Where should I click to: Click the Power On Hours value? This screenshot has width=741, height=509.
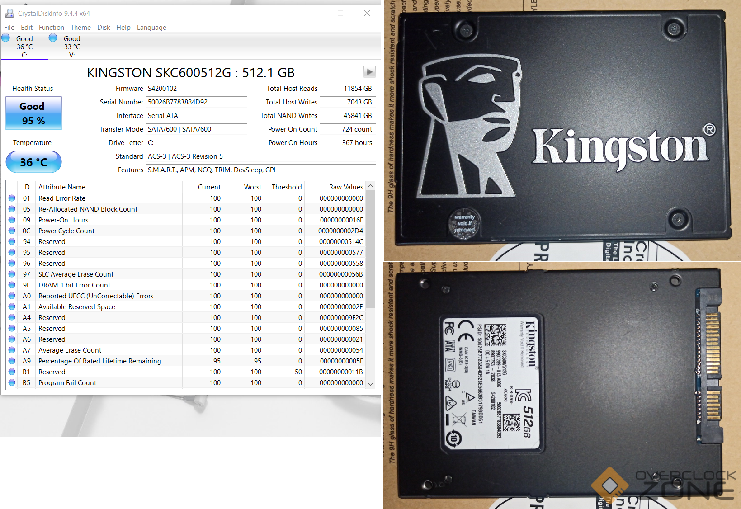pos(348,143)
